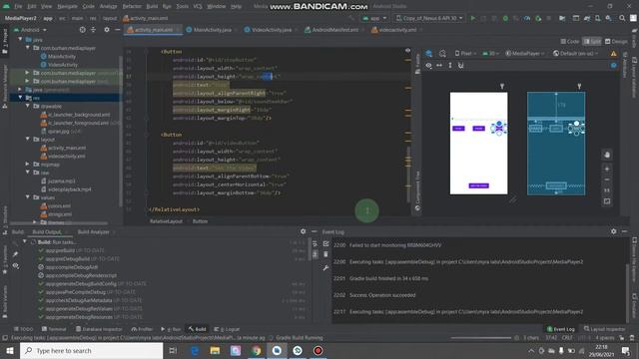Expand the mipmap folder arrow
Screen dimensions: 639x359
coord(28,164)
